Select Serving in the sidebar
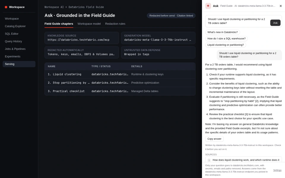This screenshot has height=178, width=285. click(19, 64)
